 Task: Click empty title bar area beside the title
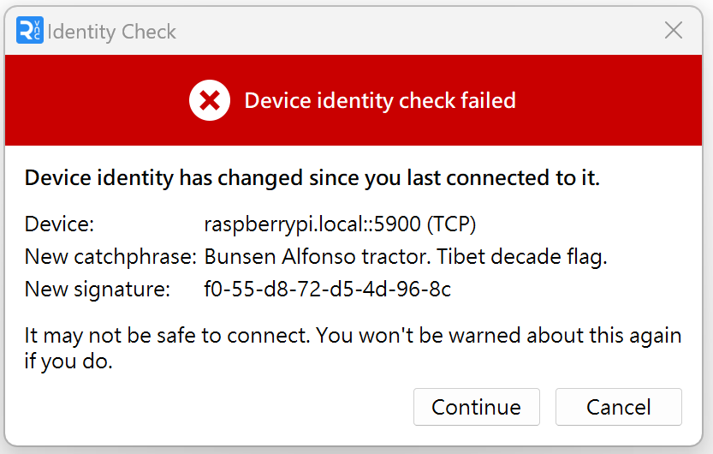[411, 32]
